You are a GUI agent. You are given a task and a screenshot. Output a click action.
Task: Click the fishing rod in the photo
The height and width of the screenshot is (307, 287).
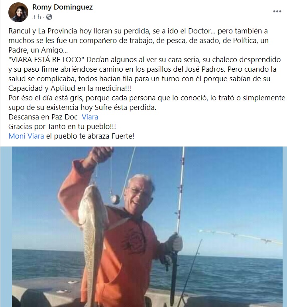[x=178, y=225]
